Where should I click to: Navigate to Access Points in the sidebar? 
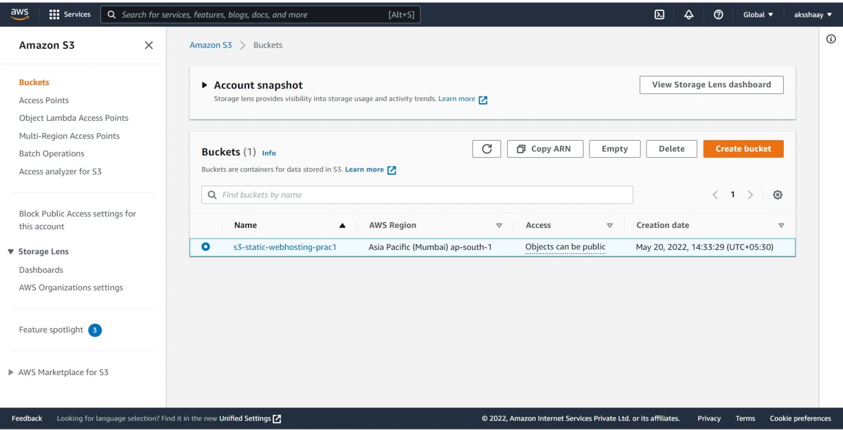(x=44, y=100)
